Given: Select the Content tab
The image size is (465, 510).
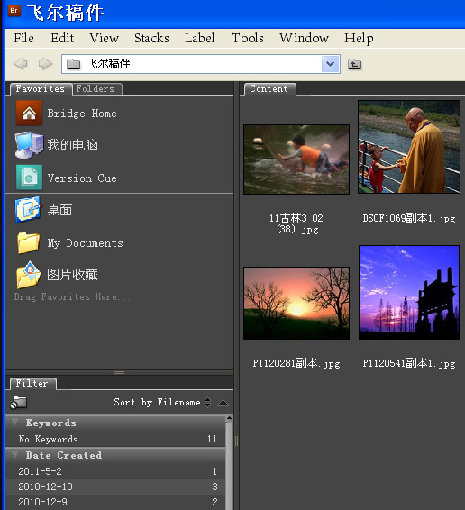Looking at the screenshot, I should point(269,89).
